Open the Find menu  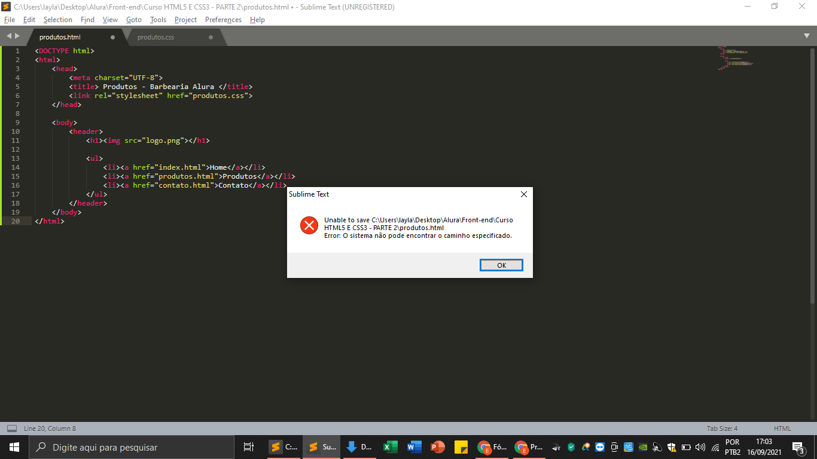point(87,20)
